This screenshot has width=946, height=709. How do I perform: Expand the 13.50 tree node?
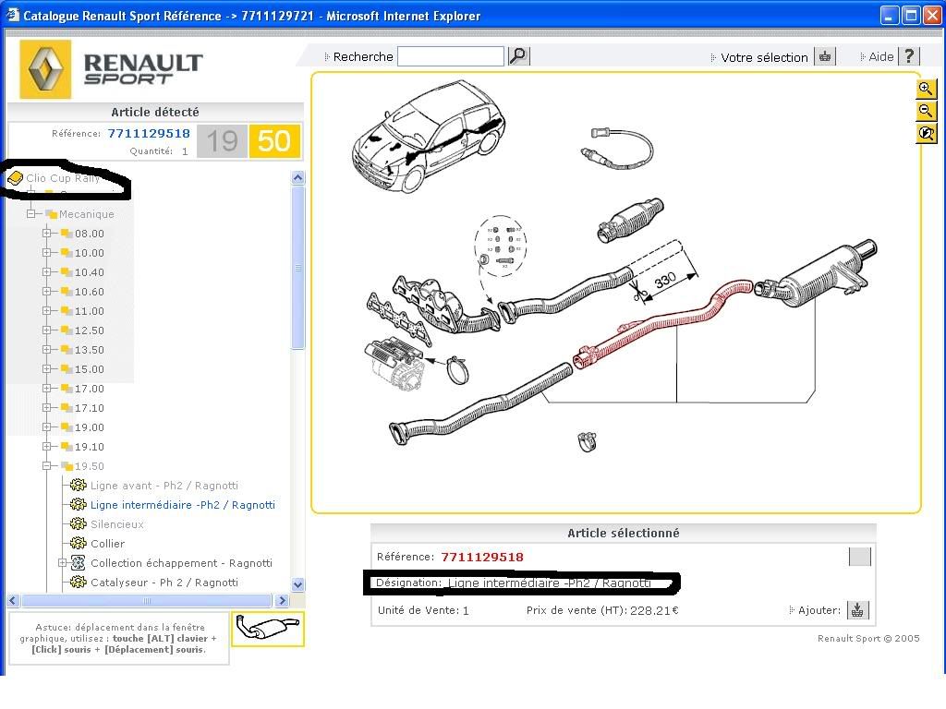click(x=46, y=350)
